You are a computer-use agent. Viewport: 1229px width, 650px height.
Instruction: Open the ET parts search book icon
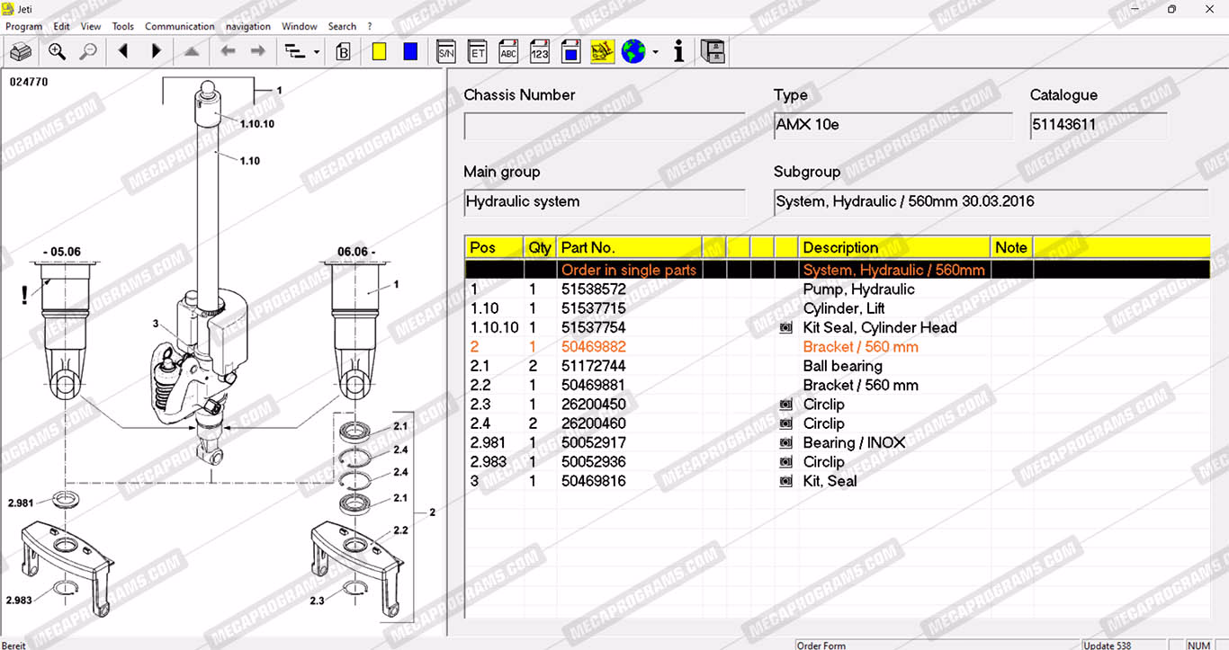click(x=478, y=52)
